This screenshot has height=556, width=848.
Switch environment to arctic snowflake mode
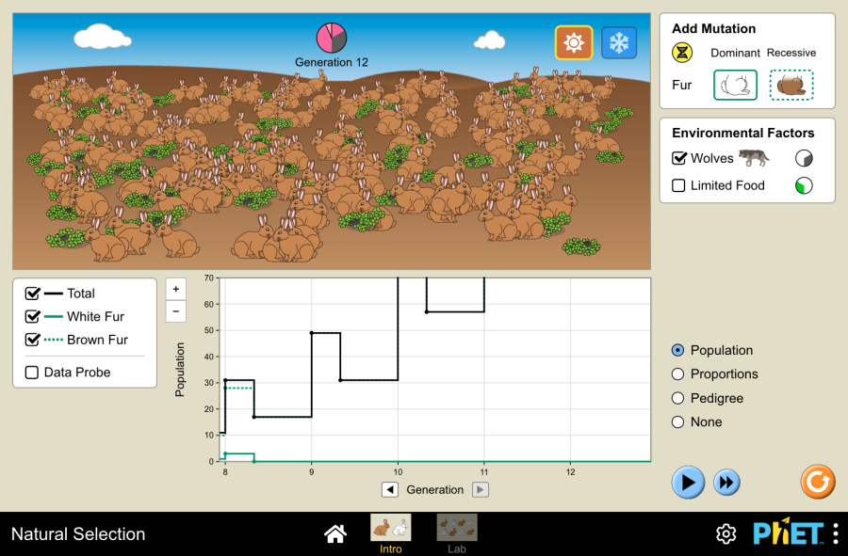[x=619, y=42]
